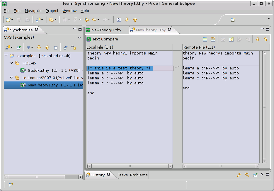Open the CVS (examples) view menu triangle
This screenshot has width=274, height=191.
79,37
